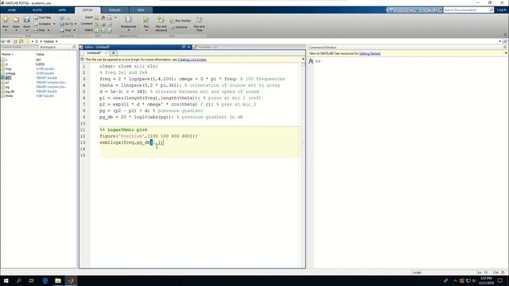Click the Find tool in Navigate group

point(65,30)
